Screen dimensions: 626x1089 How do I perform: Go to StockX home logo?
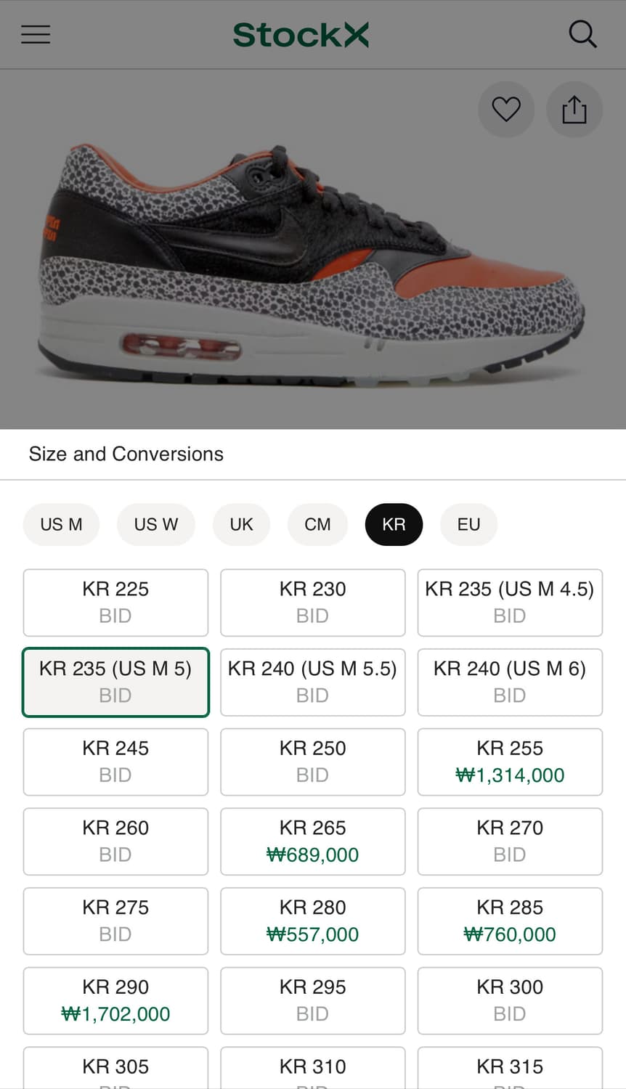(301, 35)
